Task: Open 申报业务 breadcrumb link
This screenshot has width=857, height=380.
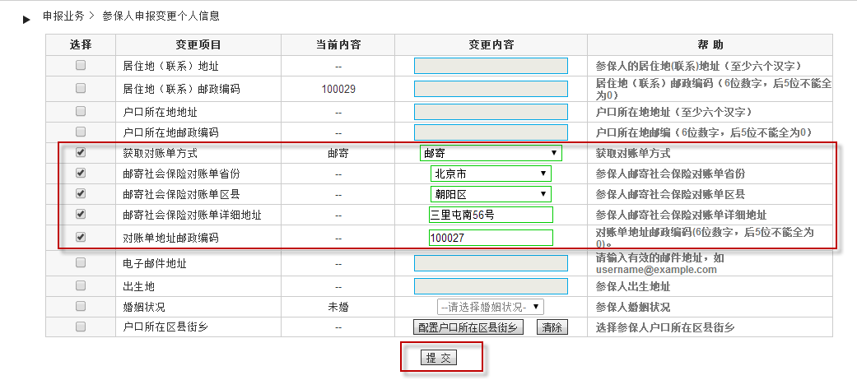Action: pos(63,16)
